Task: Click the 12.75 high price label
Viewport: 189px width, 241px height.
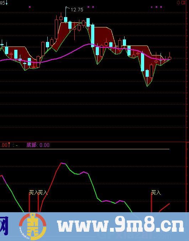Action: coord(77,10)
